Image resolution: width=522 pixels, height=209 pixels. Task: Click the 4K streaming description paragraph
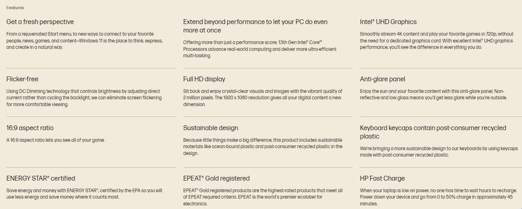point(436,41)
